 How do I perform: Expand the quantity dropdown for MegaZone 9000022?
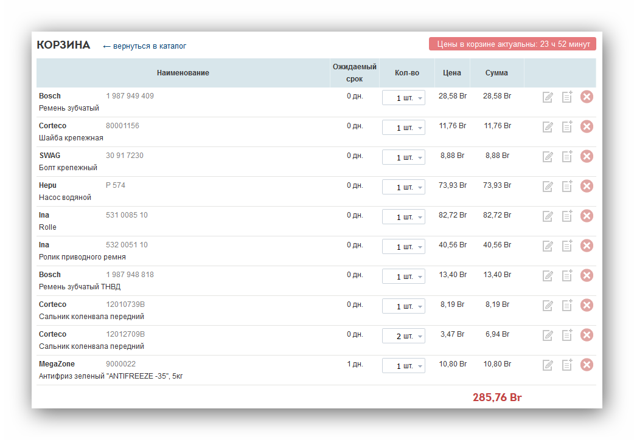click(x=403, y=366)
